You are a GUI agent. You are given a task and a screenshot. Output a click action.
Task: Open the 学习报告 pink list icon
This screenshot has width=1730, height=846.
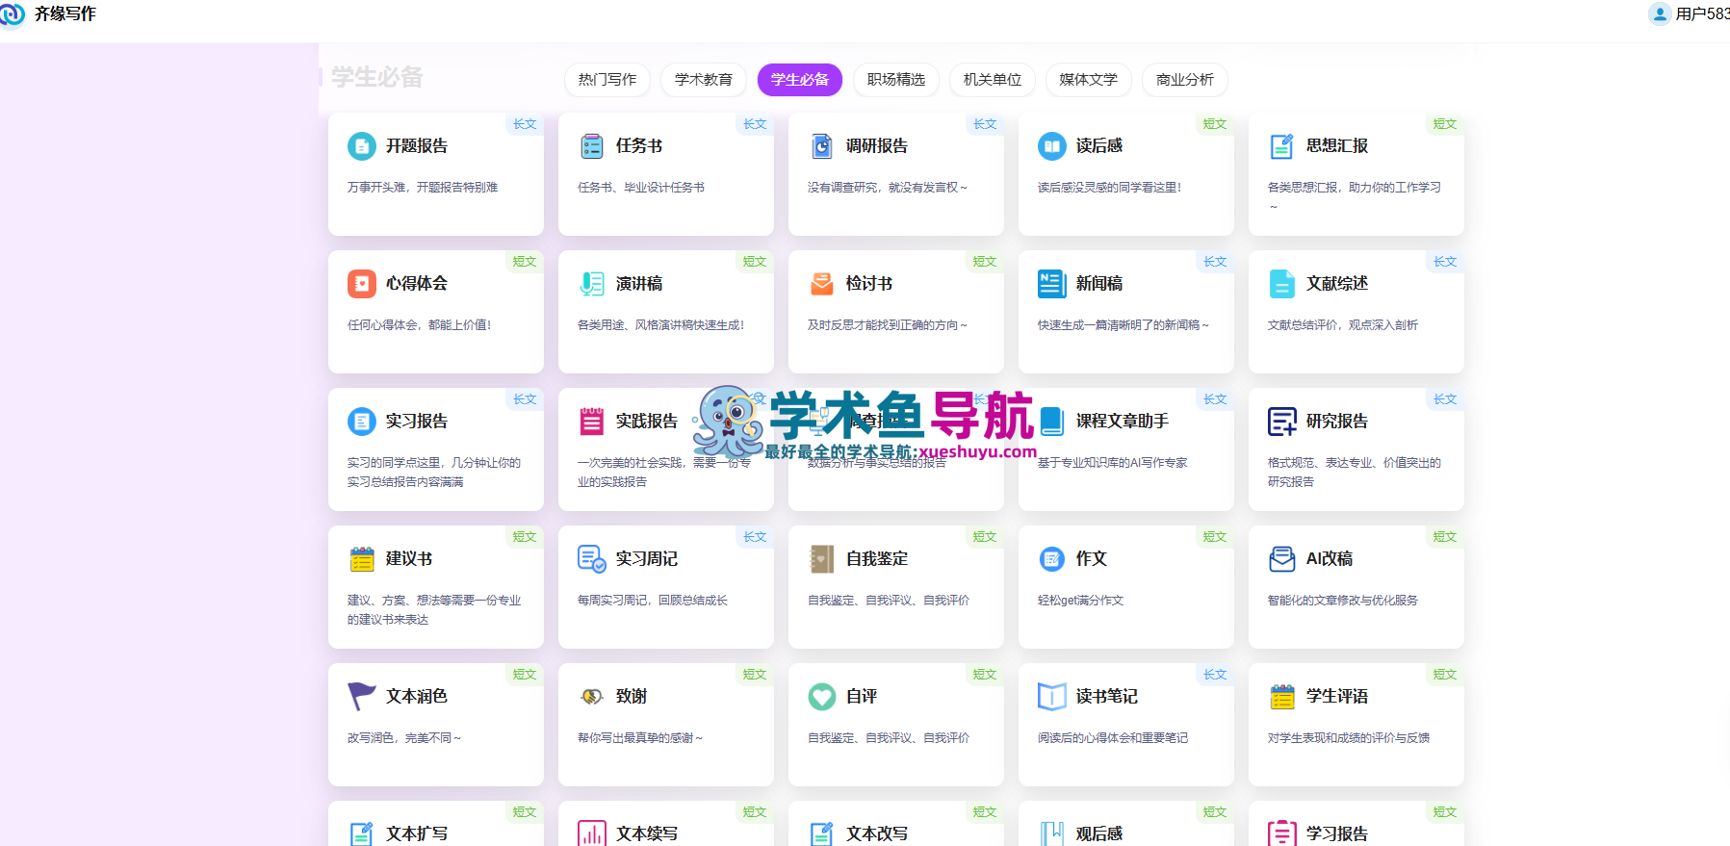[1282, 833]
